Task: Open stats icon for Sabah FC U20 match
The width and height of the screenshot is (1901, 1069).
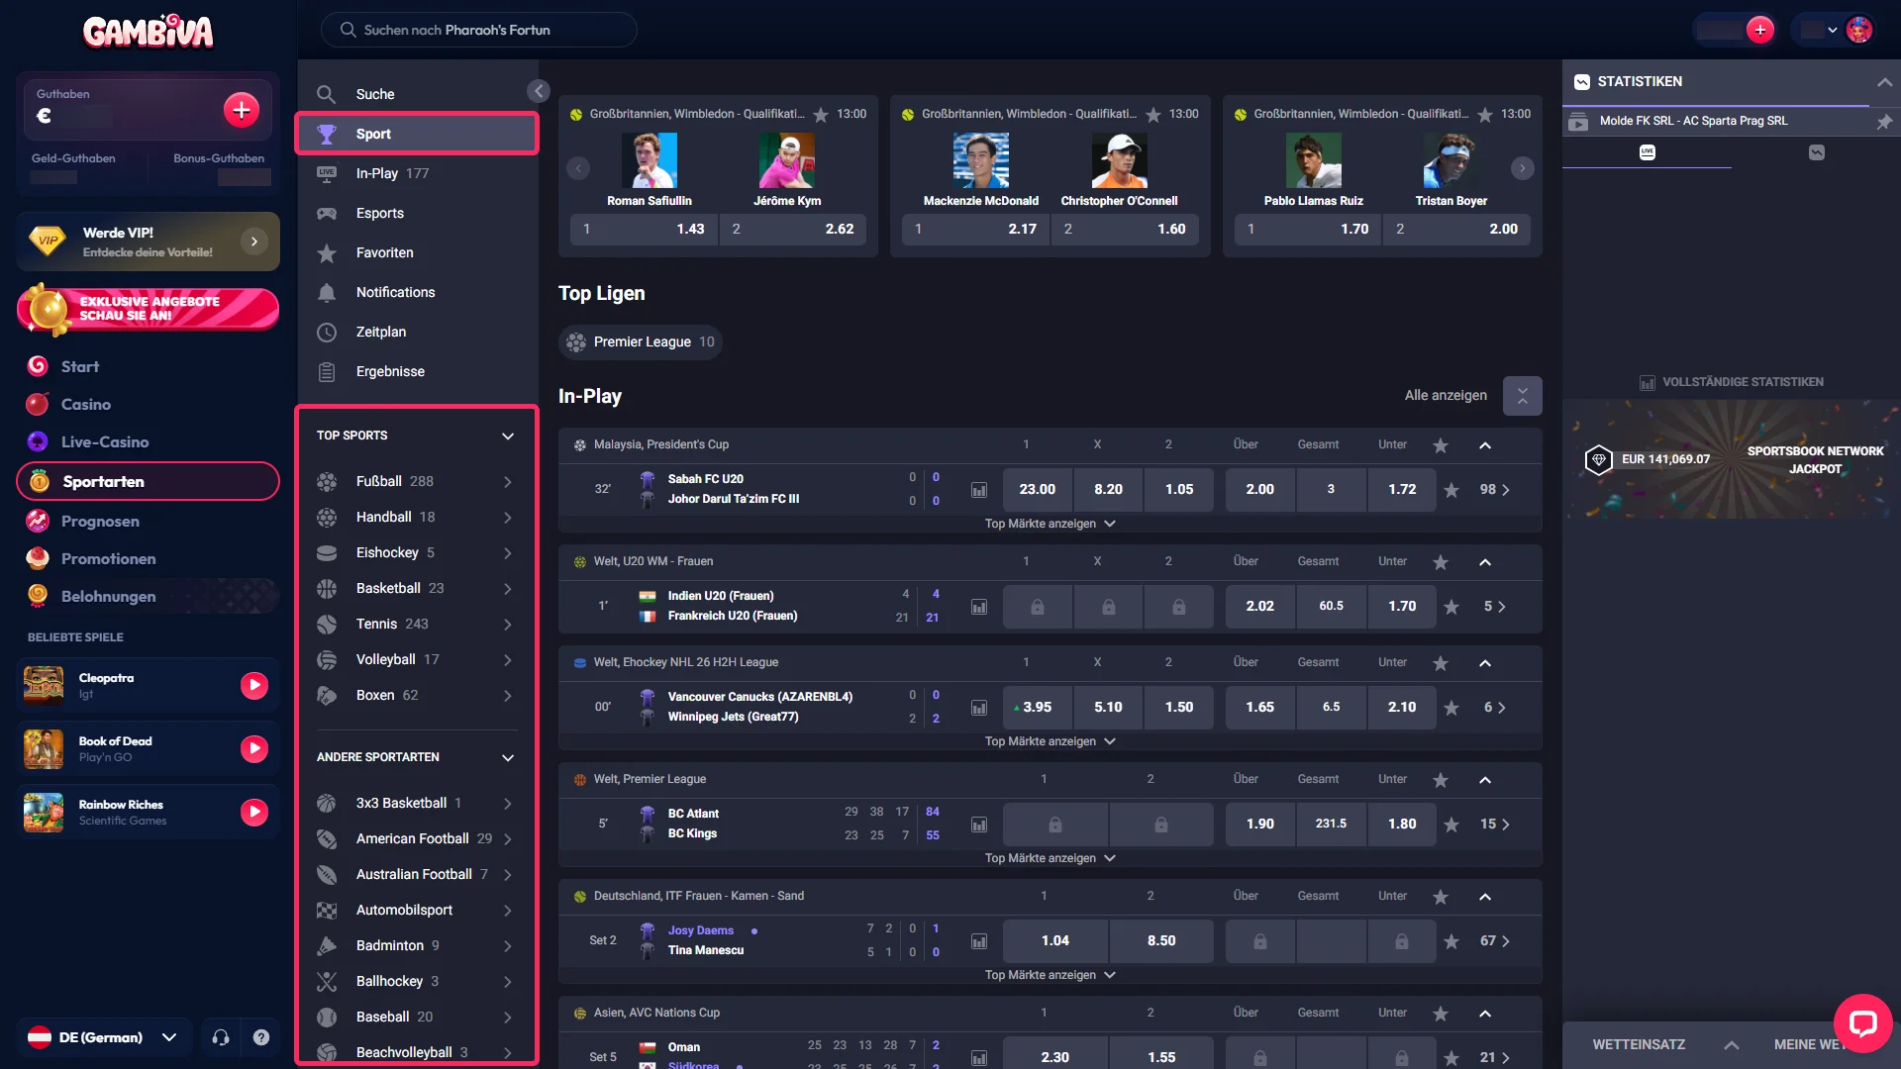Action: (979, 490)
